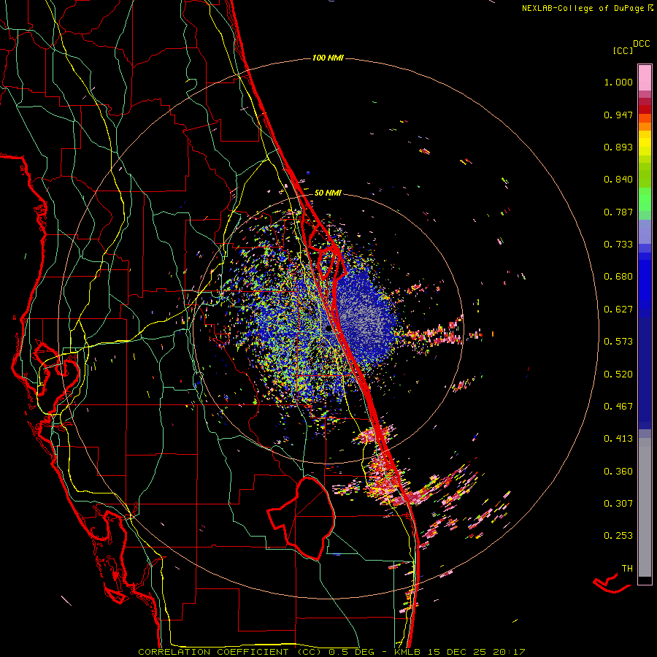The width and height of the screenshot is (657, 657).
Task: Click the 0.413 value on the color scale
Action: (618, 439)
